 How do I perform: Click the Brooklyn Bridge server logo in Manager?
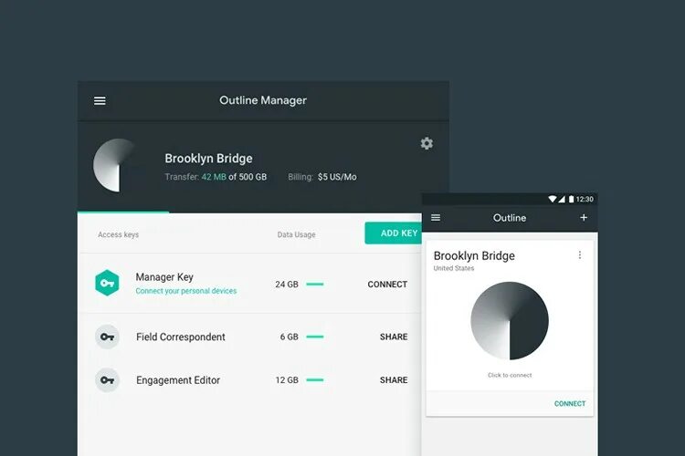pos(114,165)
